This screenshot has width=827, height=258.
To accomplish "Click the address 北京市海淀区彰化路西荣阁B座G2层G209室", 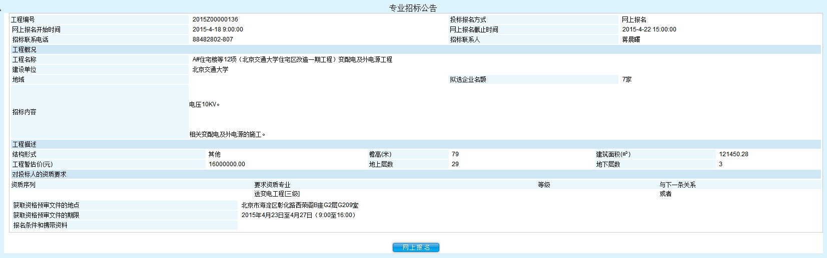I will pos(300,205).
